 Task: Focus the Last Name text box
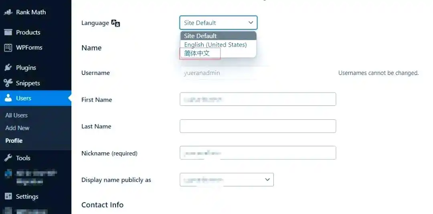click(257, 126)
